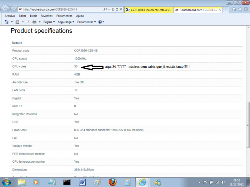Open the Favoritos menu

pos(47,16)
